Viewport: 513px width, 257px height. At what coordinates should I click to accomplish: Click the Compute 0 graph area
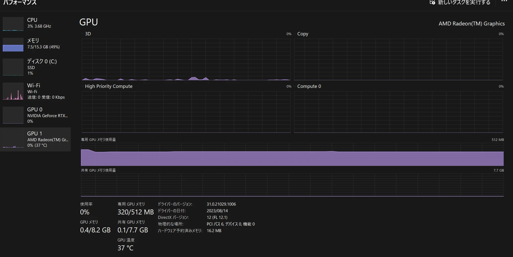[x=398, y=112]
